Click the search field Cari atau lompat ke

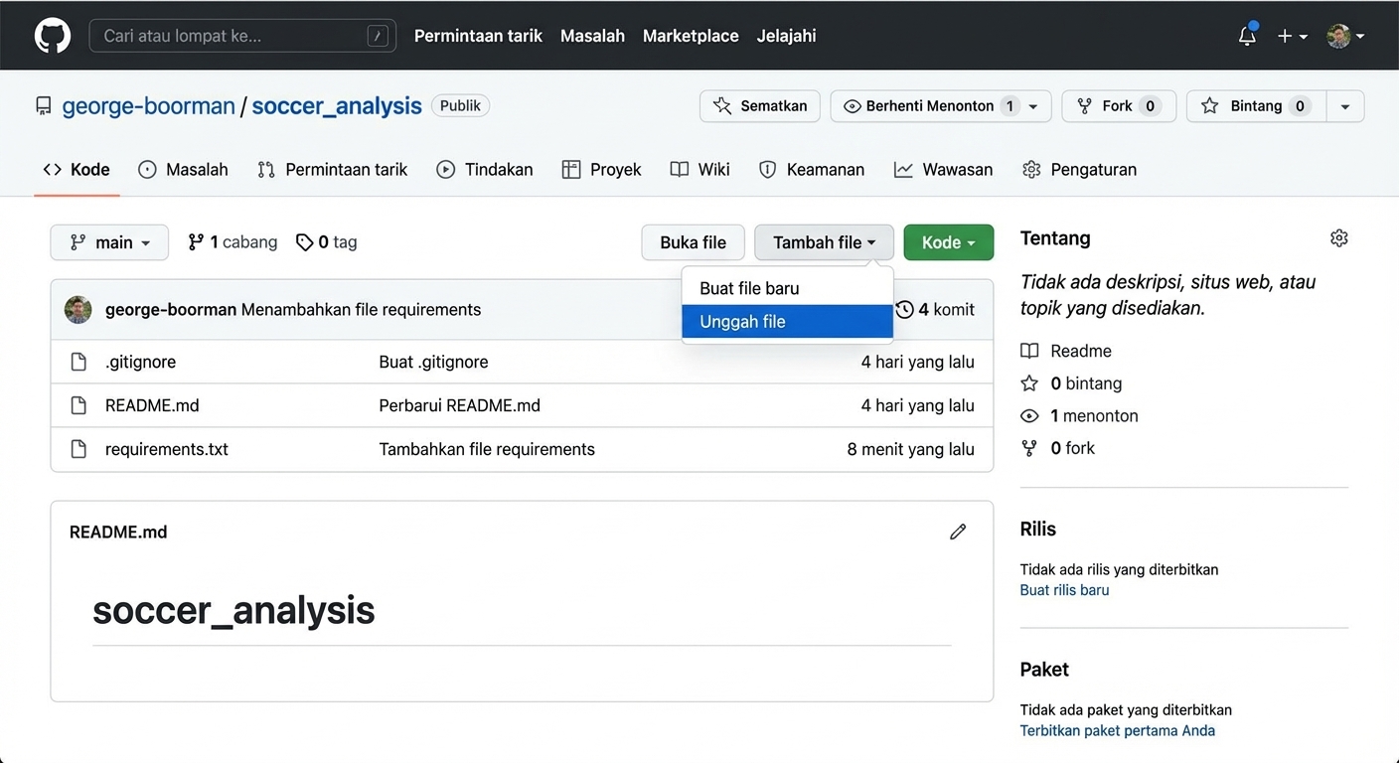click(x=242, y=36)
